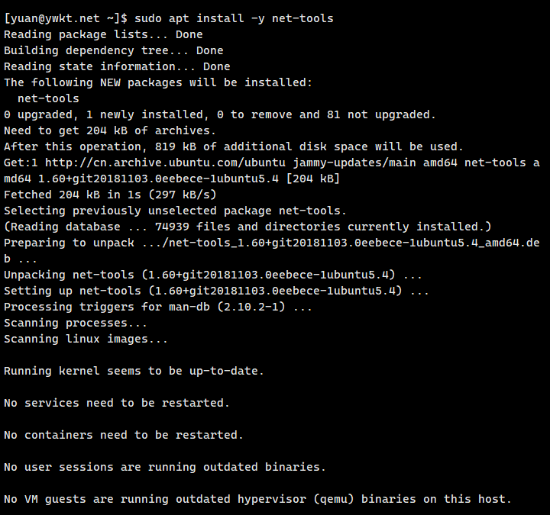Click the 'Scanning linux images...' line
The image size is (550, 515).
(x=86, y=339)
